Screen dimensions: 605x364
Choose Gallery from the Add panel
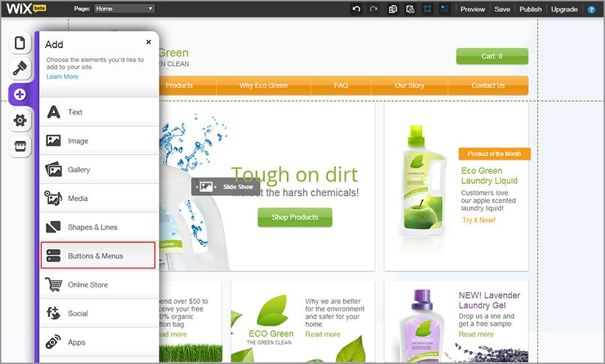[98, 170]
